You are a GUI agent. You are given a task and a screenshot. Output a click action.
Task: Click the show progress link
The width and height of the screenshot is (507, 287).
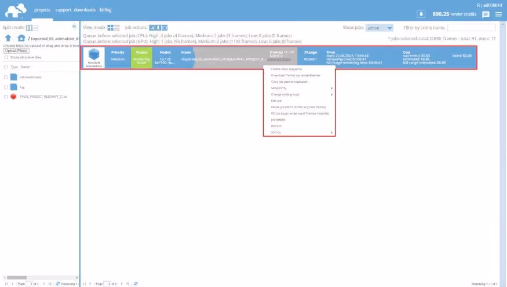point(279,60)
